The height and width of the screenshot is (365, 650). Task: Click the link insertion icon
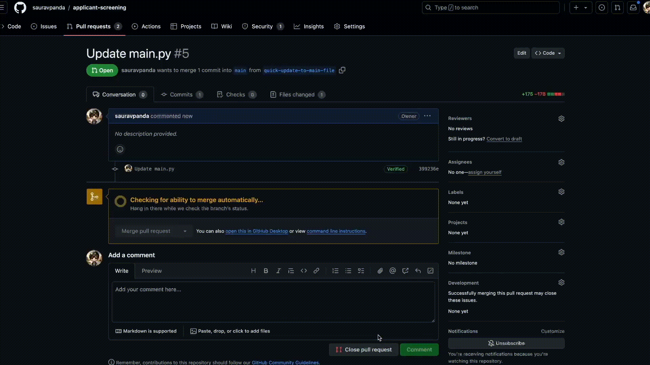point(317,270)
